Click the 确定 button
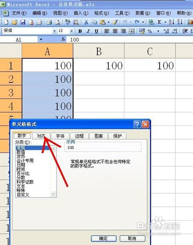Image resolution: width=193 pixels, height=245 pixels. pyautogui.click(x=103, y=239)
